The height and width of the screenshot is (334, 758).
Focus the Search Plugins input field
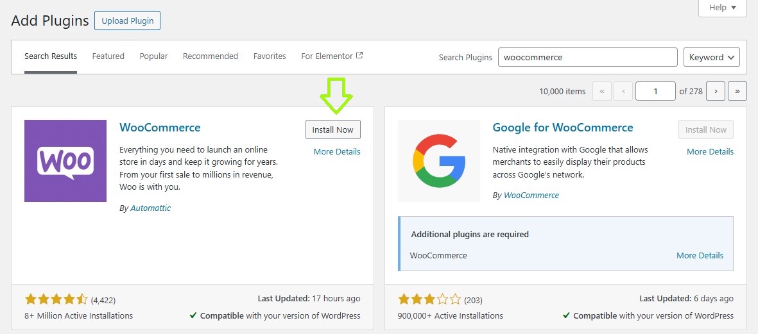pos(588,57)
